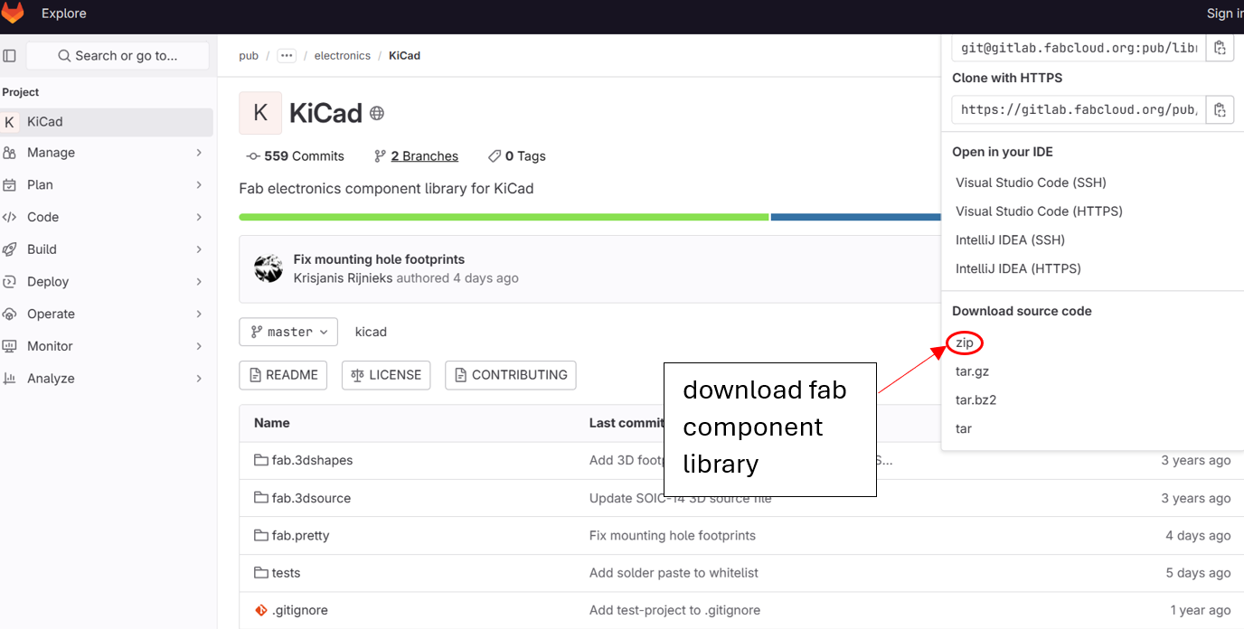Click the Build rocket icon
The image size is (1244, 629).
tap(9, 249)
